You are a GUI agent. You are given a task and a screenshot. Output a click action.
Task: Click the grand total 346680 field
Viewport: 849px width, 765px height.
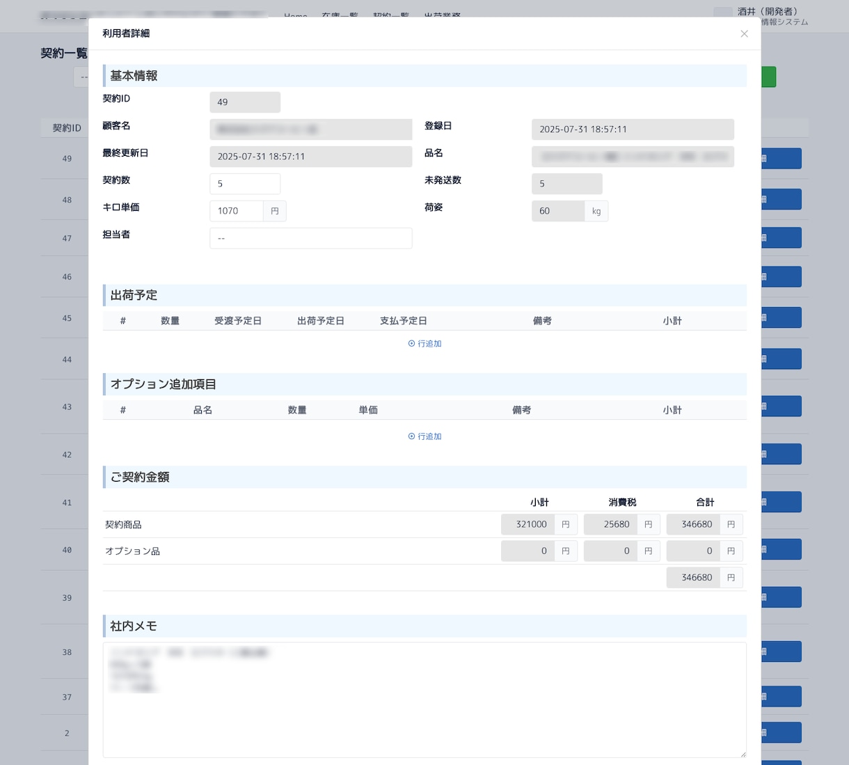pyautogui.click(x=693, y=577)
